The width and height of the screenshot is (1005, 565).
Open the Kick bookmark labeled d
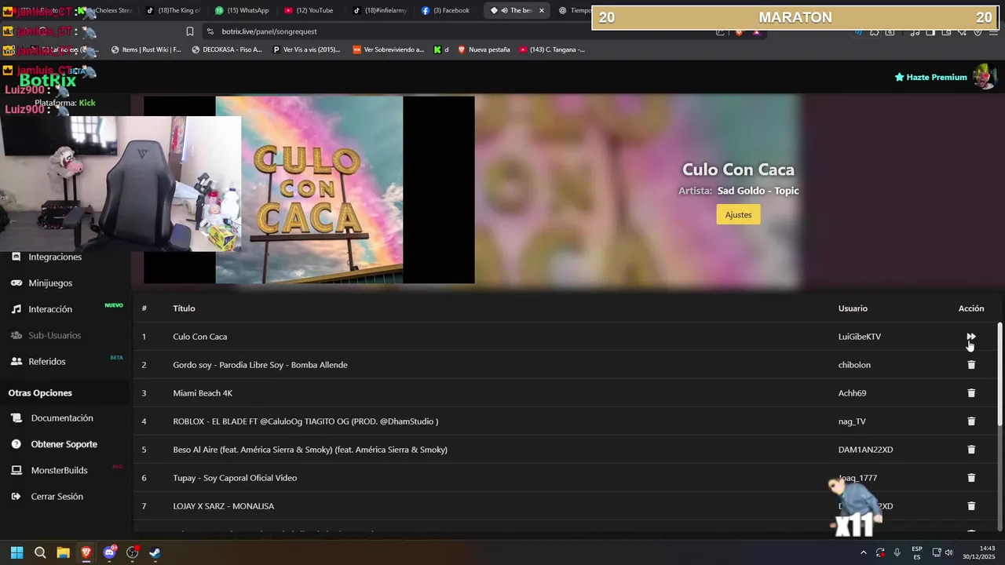point(441,49)
